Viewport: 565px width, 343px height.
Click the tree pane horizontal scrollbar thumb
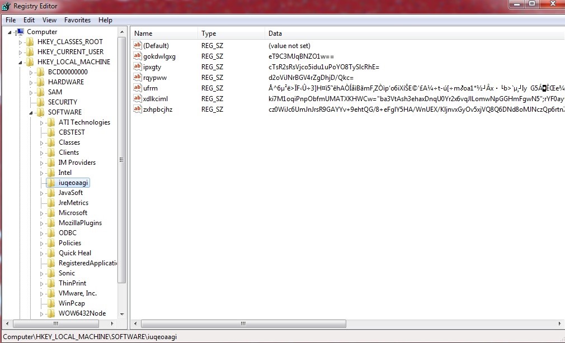tap(56, 324)
